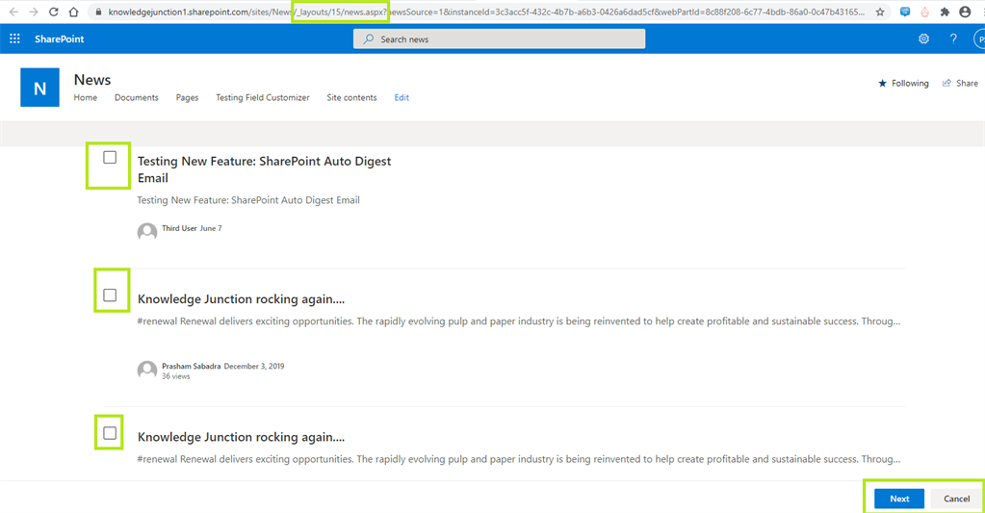
Task: Click the News site title text
Action: (92, 80)
